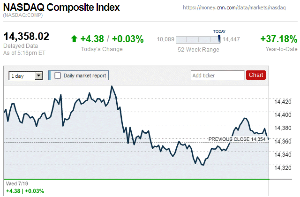The width and height of the screenshot is (300, 197).
Task: Click the PREVIOUS CLOSE 14,354 label
Action: [237, 139]
